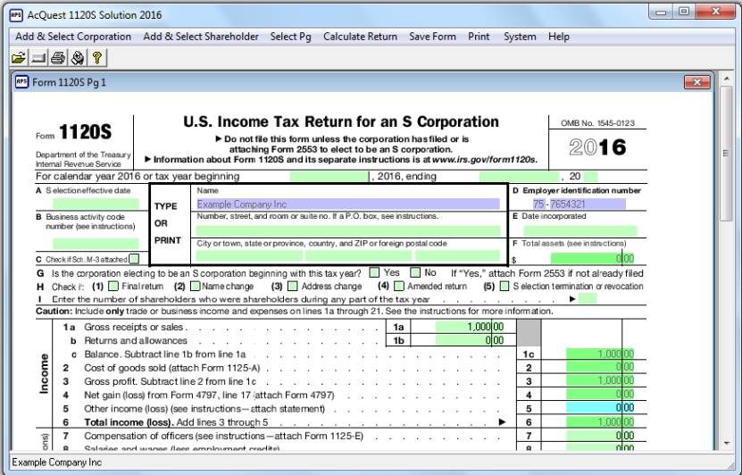Image resolution: width=742 pixels, height=475 pixels.
Task: Click the APS app icon in main title bar
Action: (16, 15)
